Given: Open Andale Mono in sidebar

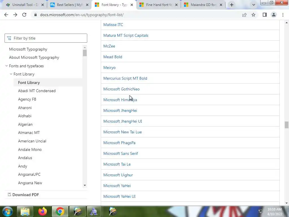Looking at the screenshot, I should 30,149.
